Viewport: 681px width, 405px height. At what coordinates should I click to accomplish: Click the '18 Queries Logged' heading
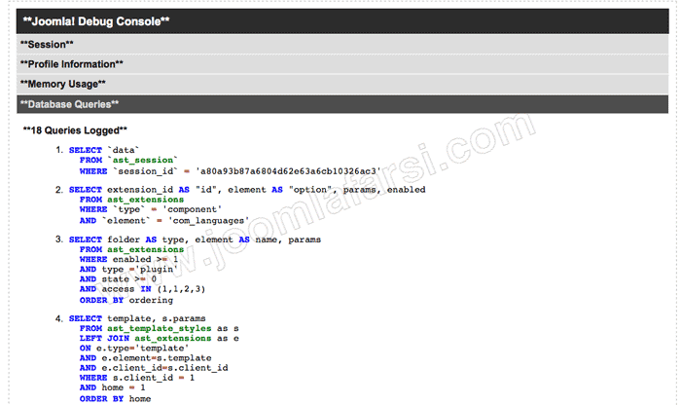[75, 130]
